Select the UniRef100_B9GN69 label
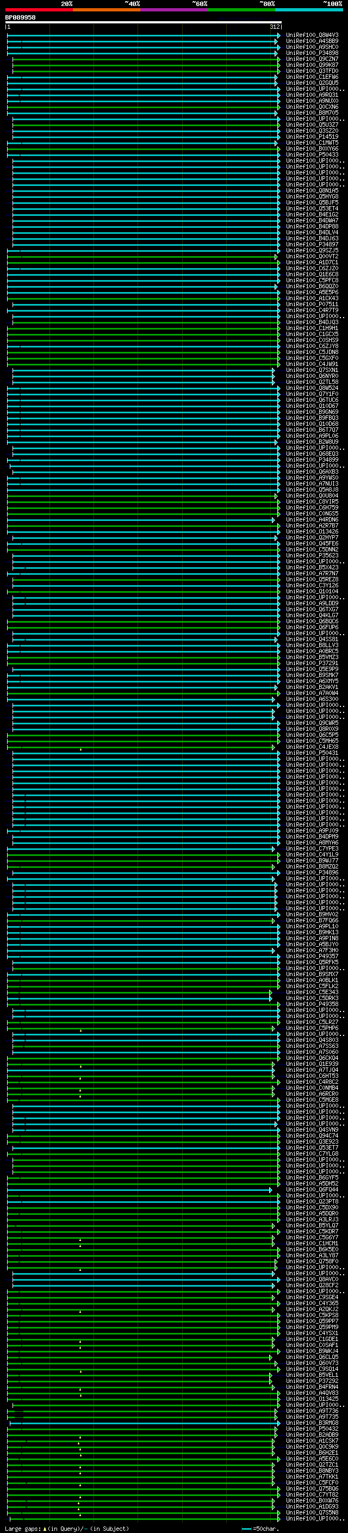 312,412
